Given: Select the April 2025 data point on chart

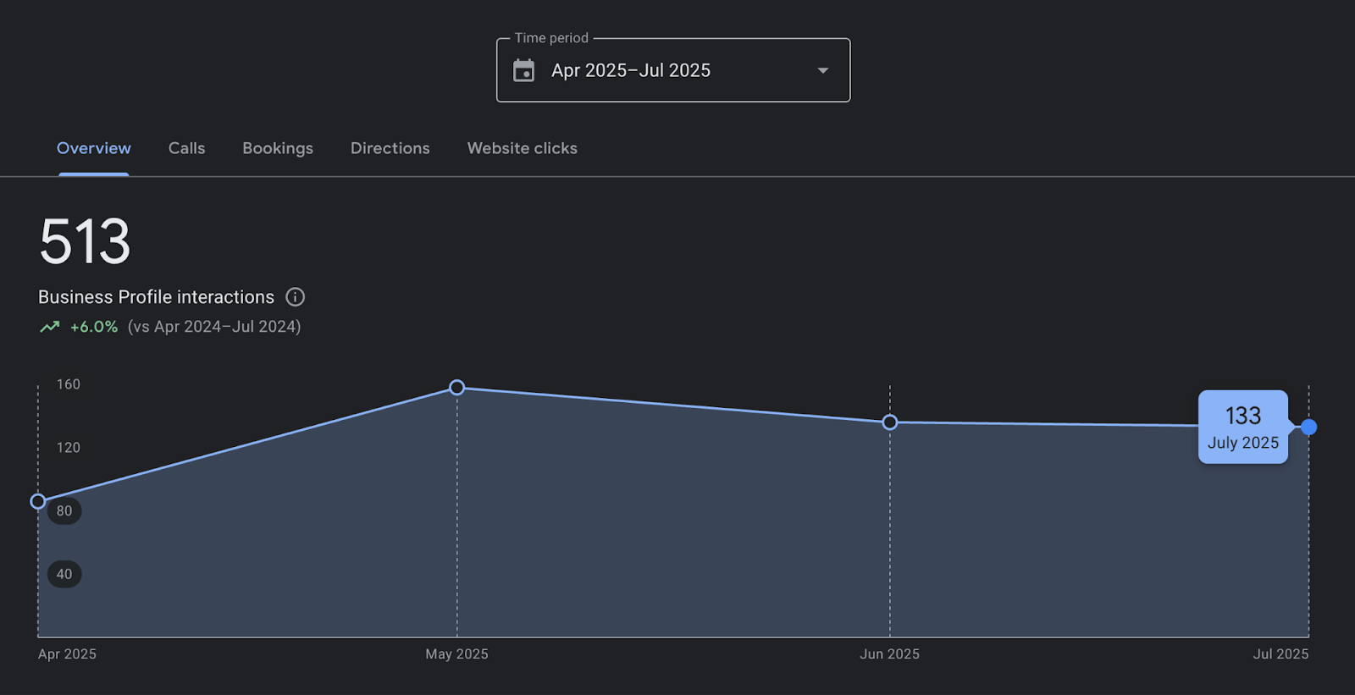Looking at the screenshot, I should point(38,501).
